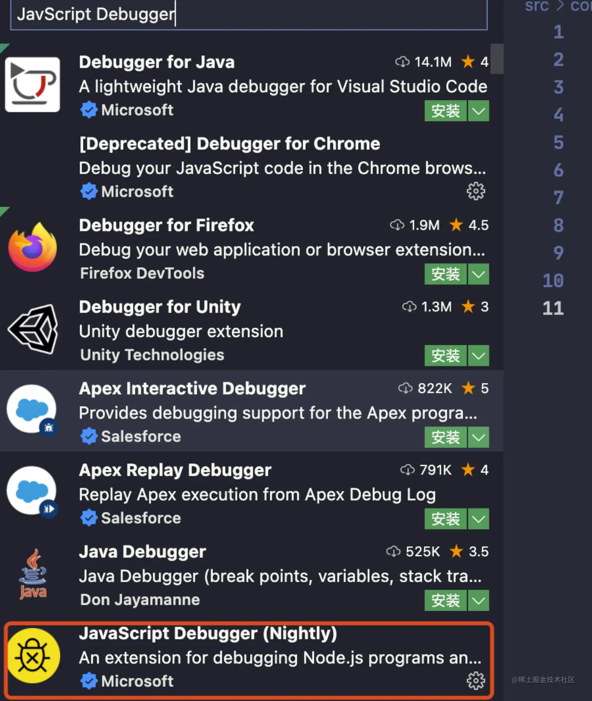592x701 pixels.
Task: Click the download cloud icon of Apex Replay Debugger
Action: click(407, 470)
